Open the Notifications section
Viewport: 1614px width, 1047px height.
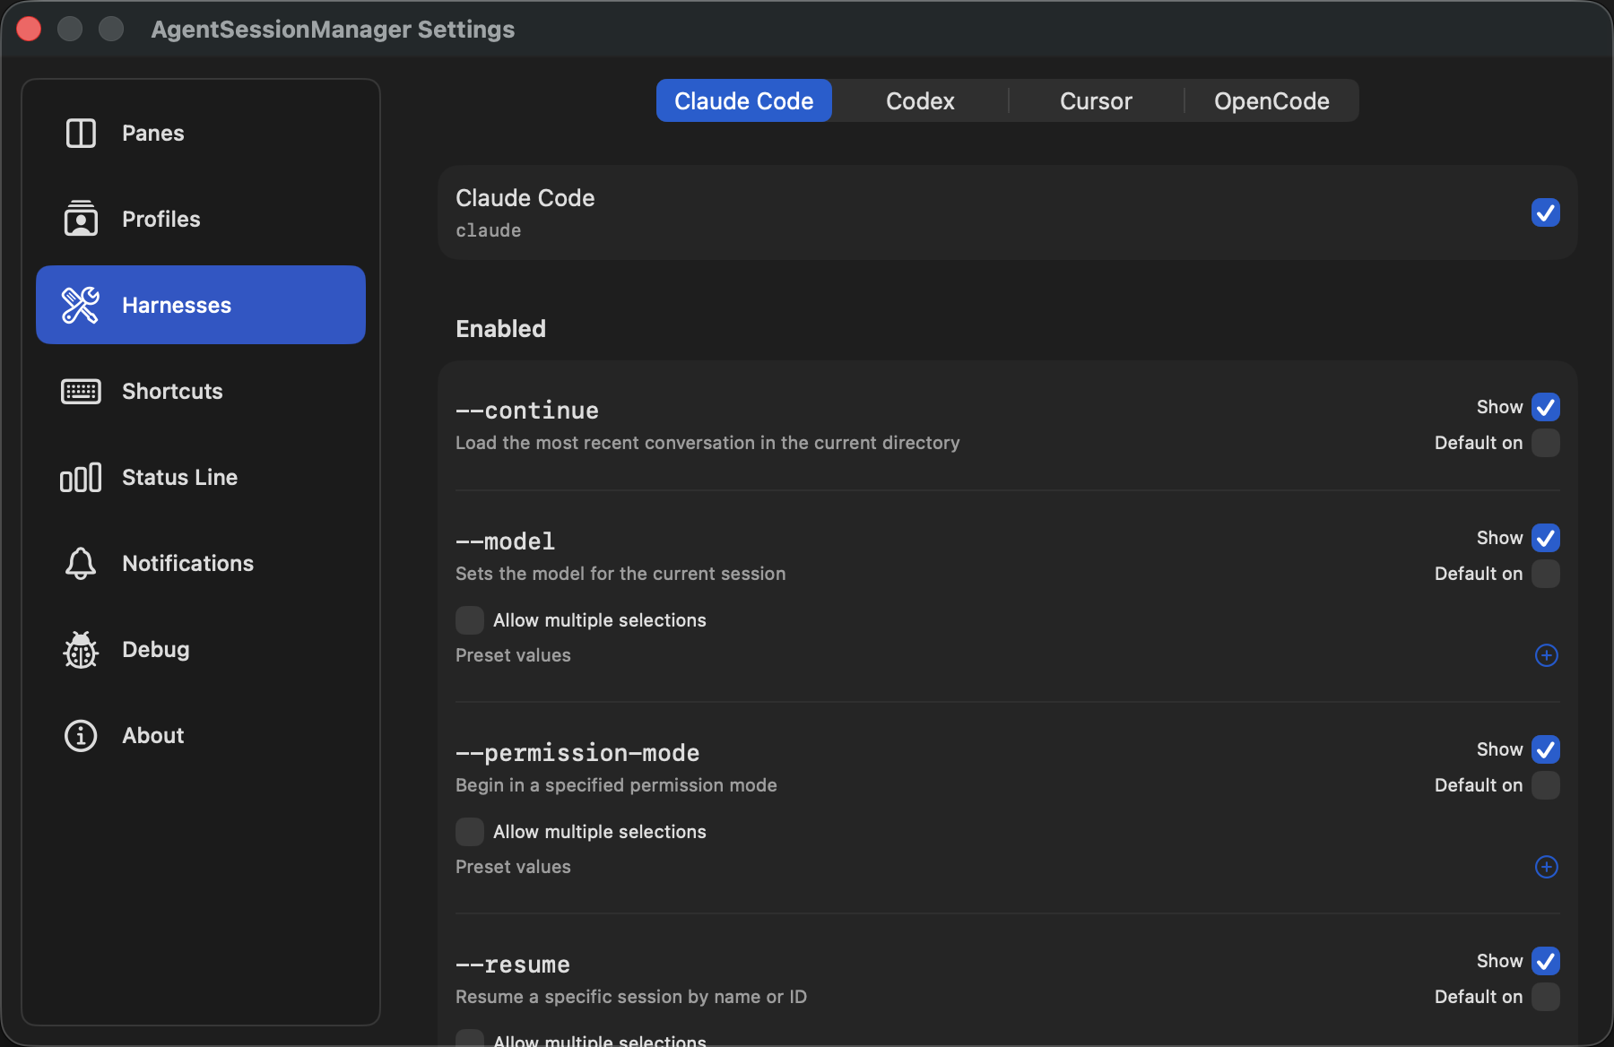[201, 563]
